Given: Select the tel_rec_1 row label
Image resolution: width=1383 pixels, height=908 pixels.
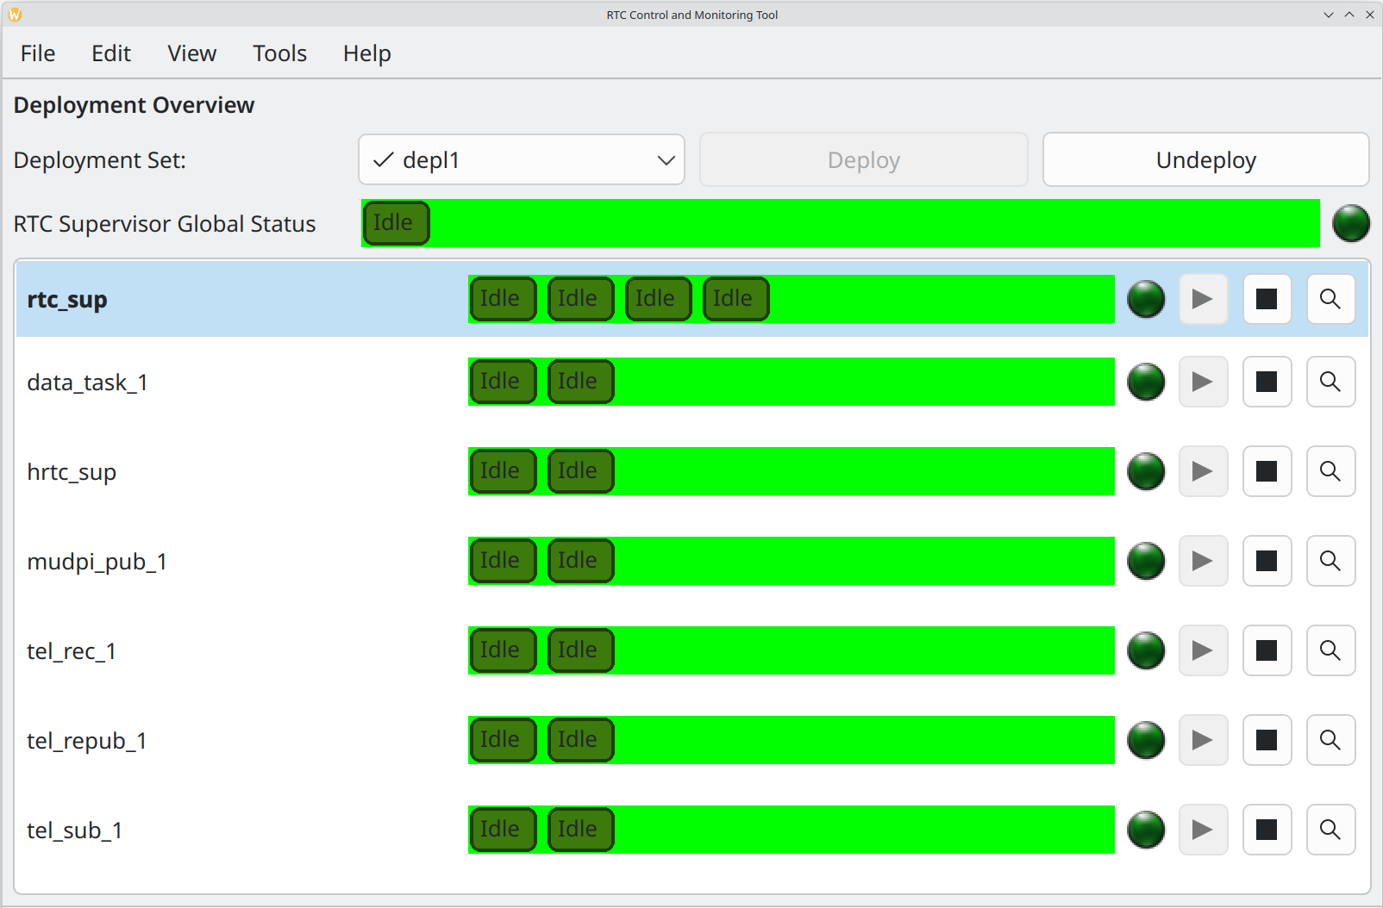Looking at the screenshot, I should coord(72,651).
